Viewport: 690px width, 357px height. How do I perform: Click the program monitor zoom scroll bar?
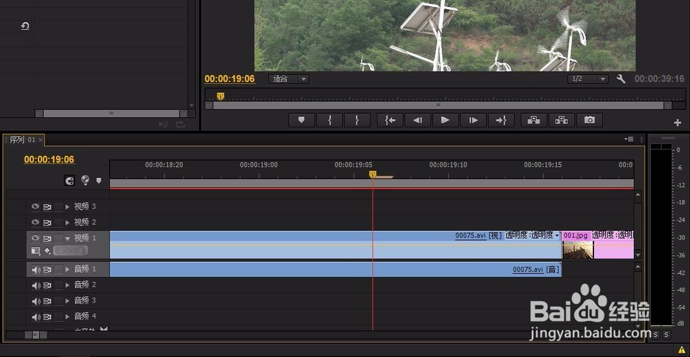click(x=438, y=105)
